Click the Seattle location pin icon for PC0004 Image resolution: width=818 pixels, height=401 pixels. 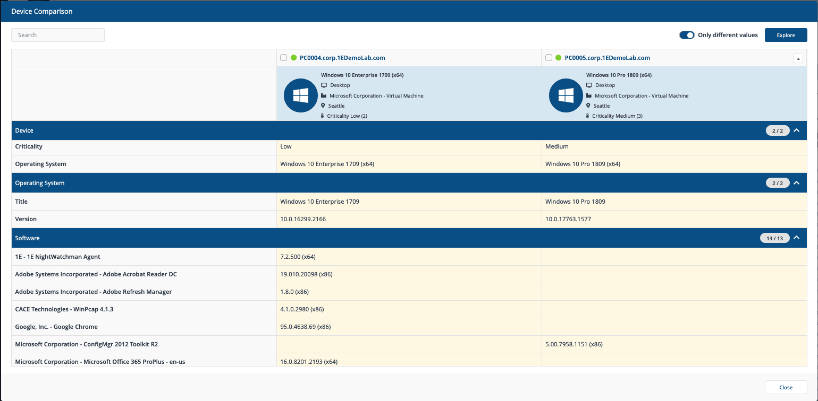pyautogui.click(x=323, y=106)
